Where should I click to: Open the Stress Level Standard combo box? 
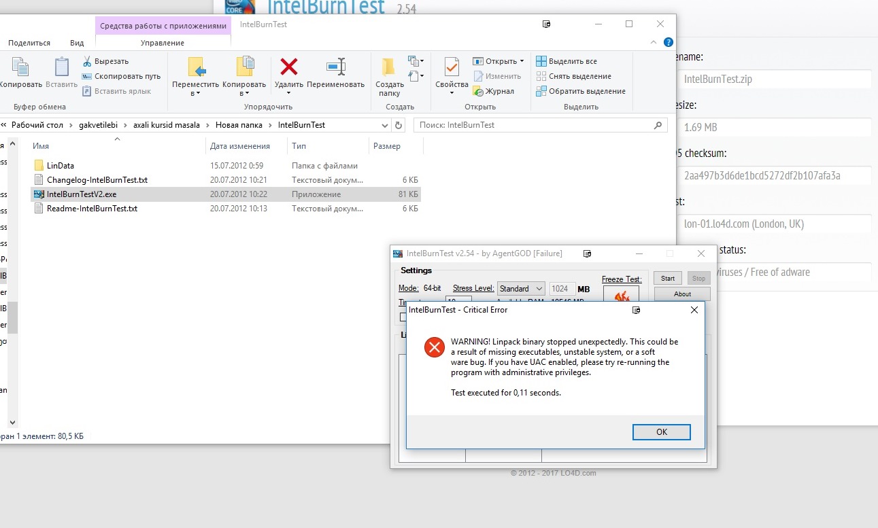coord(521,289)
